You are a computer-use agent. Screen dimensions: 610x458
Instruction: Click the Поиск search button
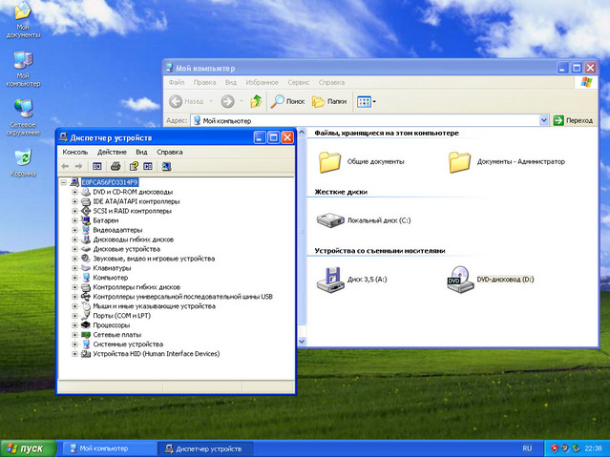(287, 101)
